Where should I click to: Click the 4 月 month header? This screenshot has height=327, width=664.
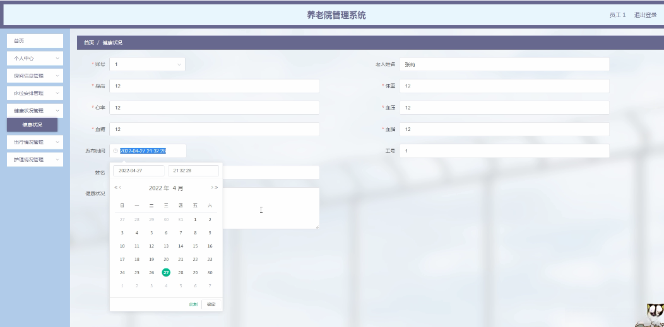pyautogui.click(x=178, y=188)
